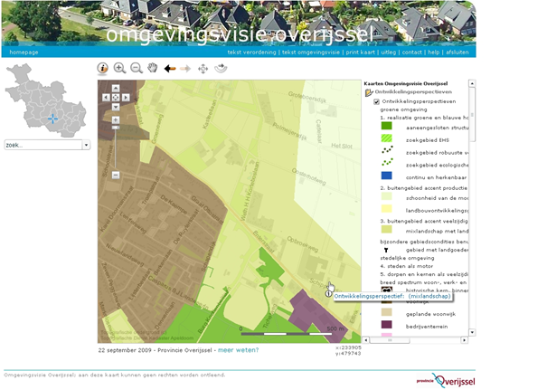547x390 pixels.
Task: Collapse the Ontwikkelingsperspectieven folder
Action: (x=368, y=92)
